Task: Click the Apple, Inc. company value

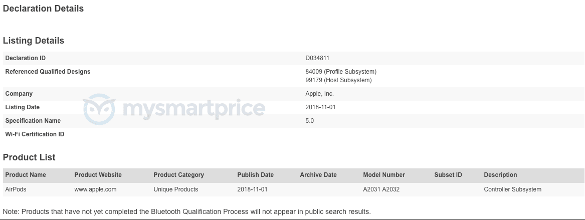Action: click(x=319, y=94)
